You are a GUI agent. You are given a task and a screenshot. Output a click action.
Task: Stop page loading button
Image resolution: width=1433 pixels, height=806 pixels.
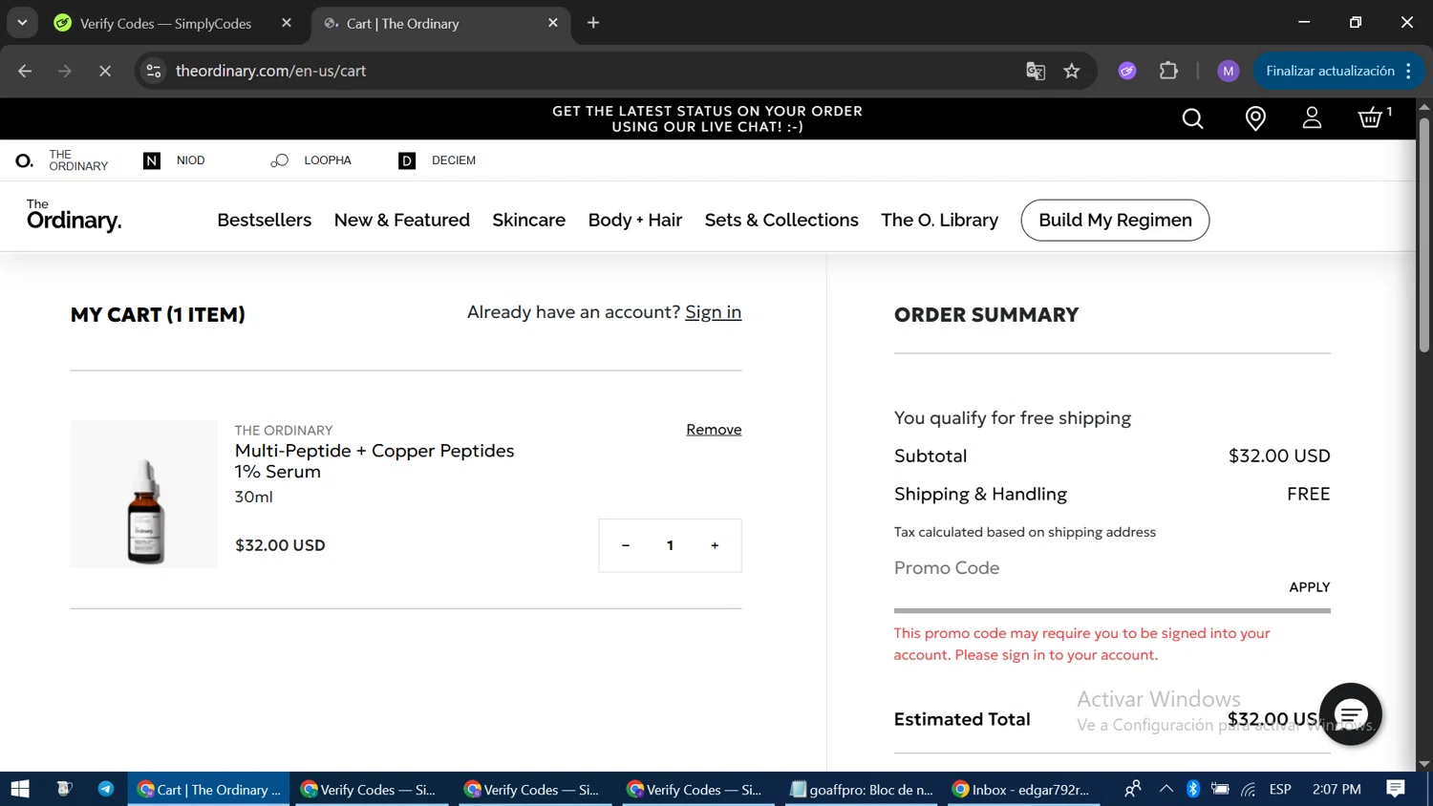click(x=105, y=71)
